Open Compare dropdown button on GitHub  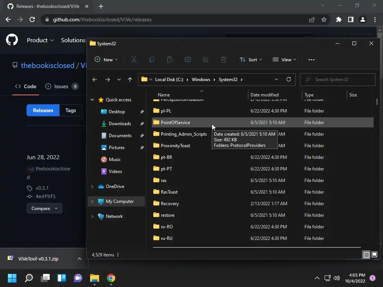point(45,209)
